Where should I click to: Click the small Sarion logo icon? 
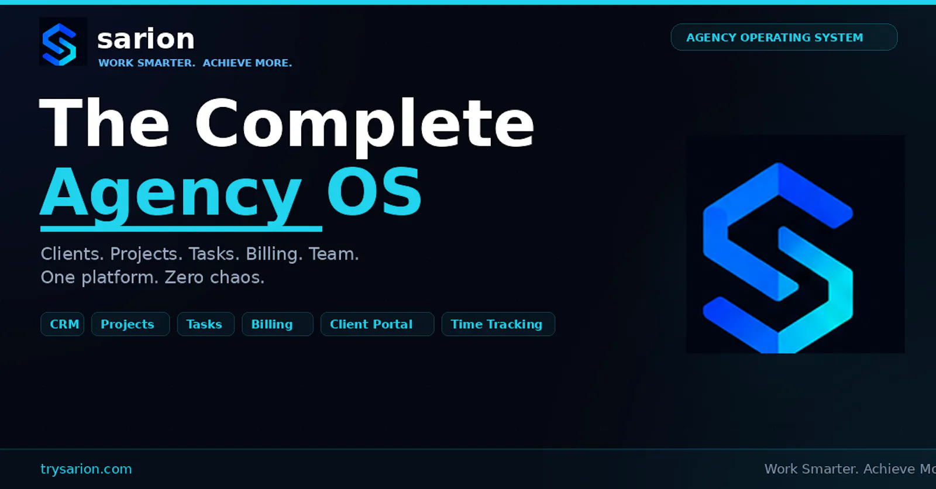tap(63, 42)
